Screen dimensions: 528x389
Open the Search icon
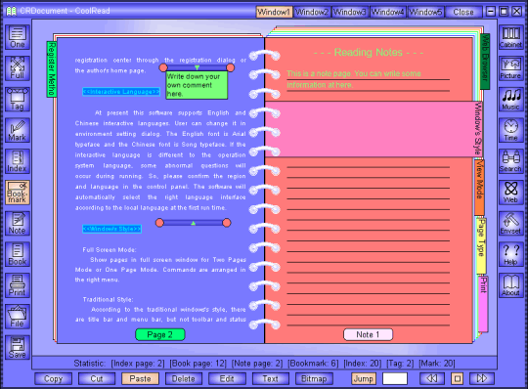point(510,161)
